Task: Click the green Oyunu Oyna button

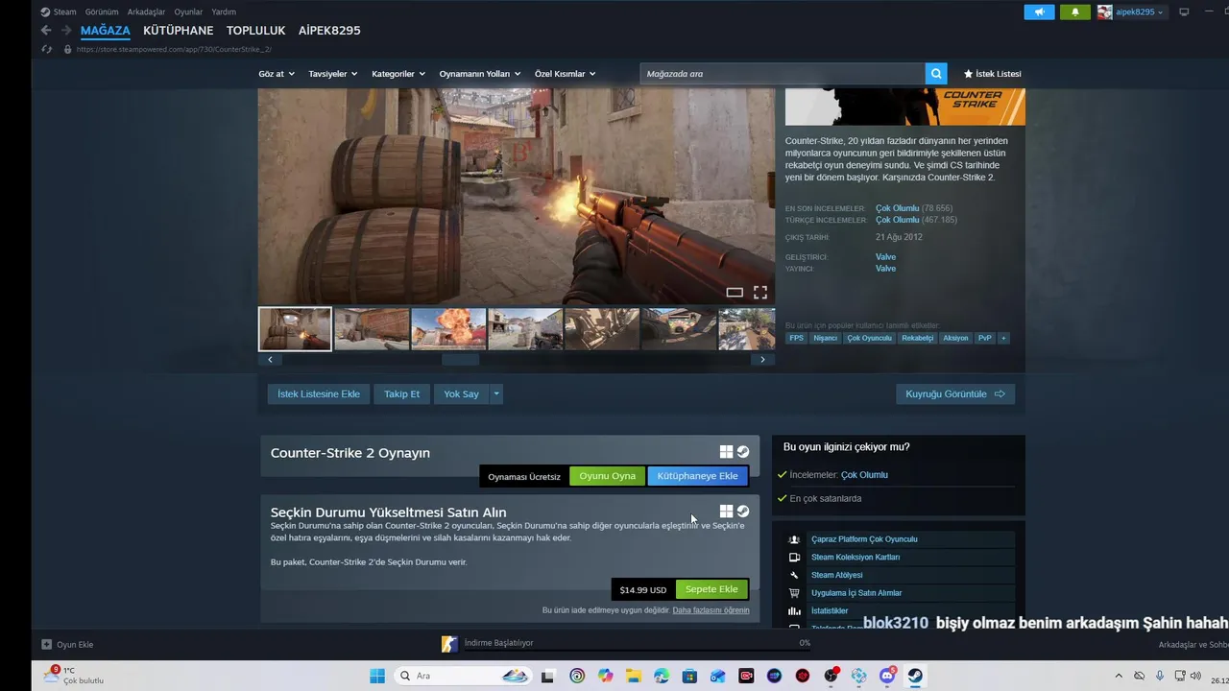Action: (607, 476)
